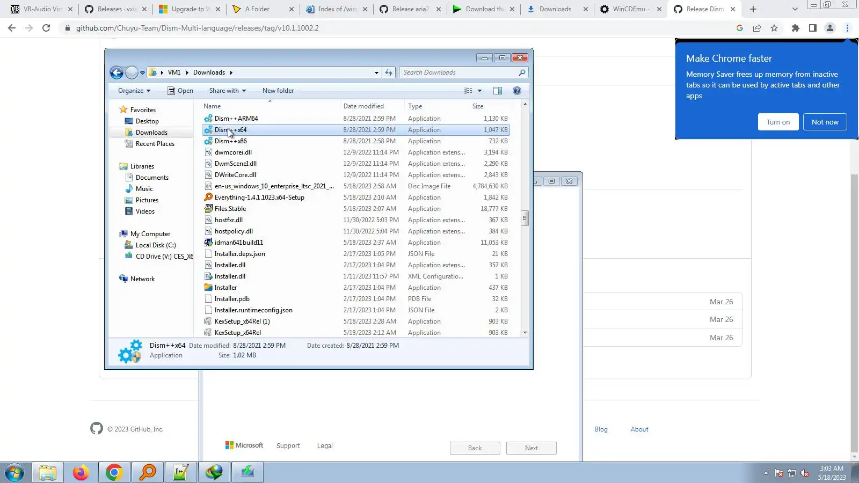Click the volume icon in system tray
859x483 pixels.
coord(805,473)
